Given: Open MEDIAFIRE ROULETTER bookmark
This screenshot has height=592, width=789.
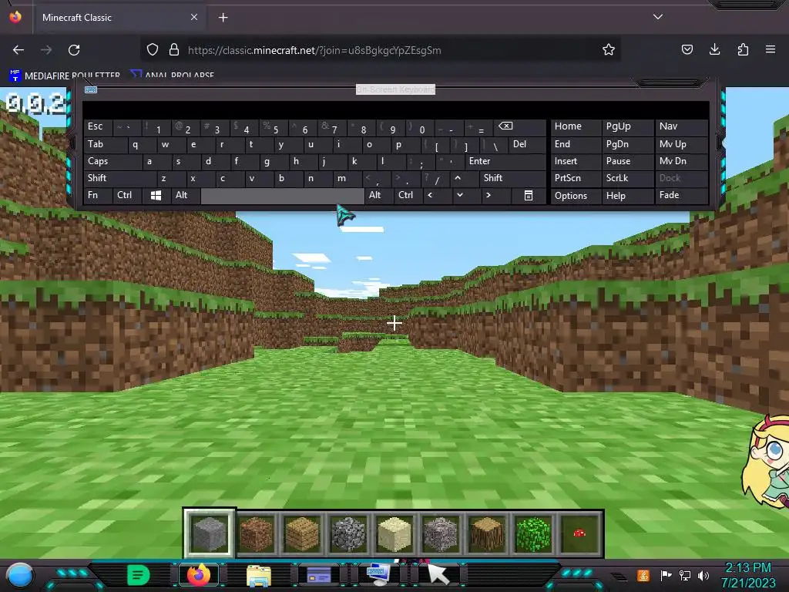Looking at the screenshot, I should pos(65,76).
